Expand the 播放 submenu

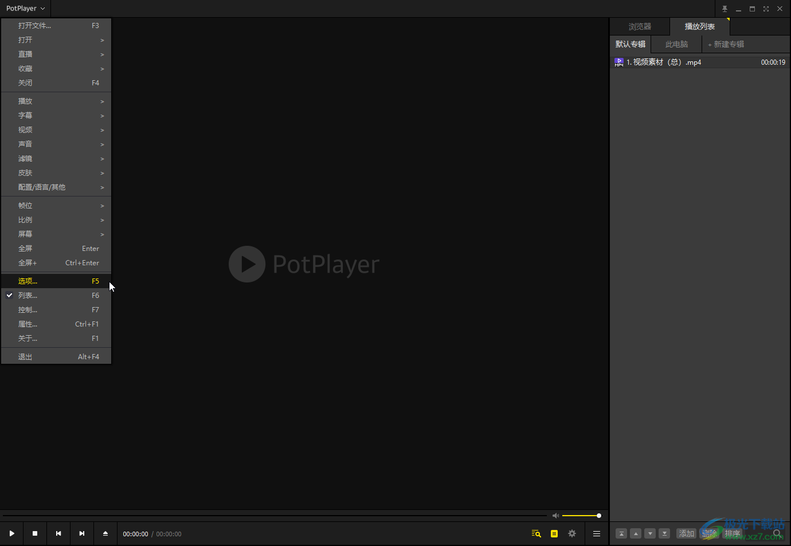[x=56, y=101]
